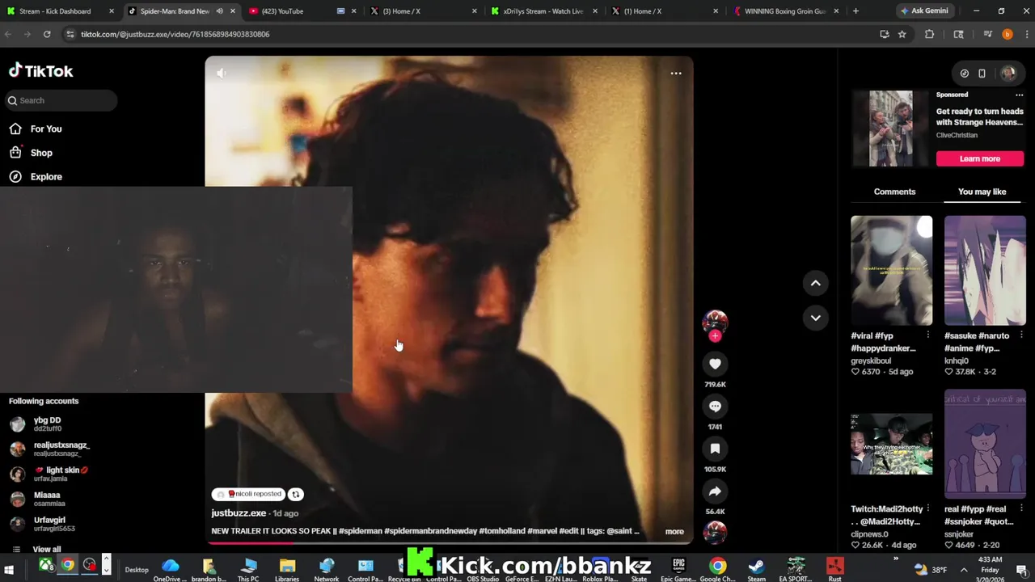Click the get app phone icon
The width and height of the screenshot is (1035, 582).
click(982, 74)
